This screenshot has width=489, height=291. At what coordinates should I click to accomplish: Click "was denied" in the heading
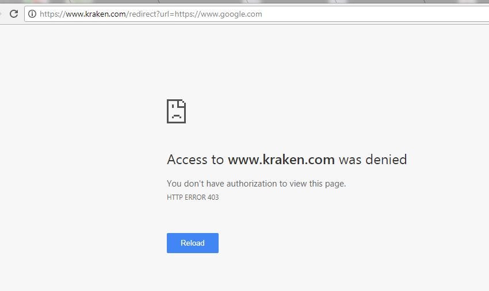point(373,160)
